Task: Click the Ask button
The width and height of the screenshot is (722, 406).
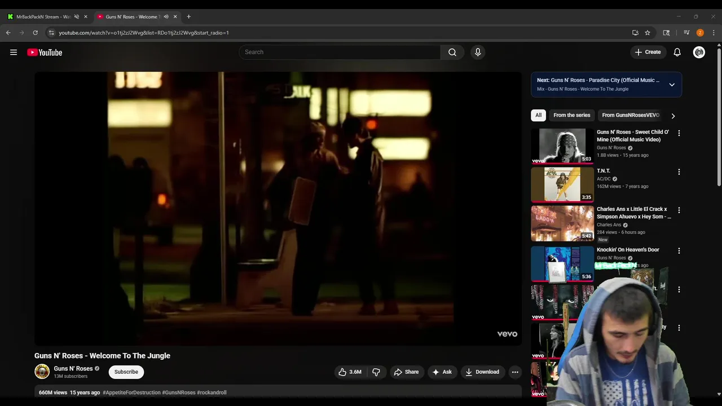Action: (x=442, y=372)
